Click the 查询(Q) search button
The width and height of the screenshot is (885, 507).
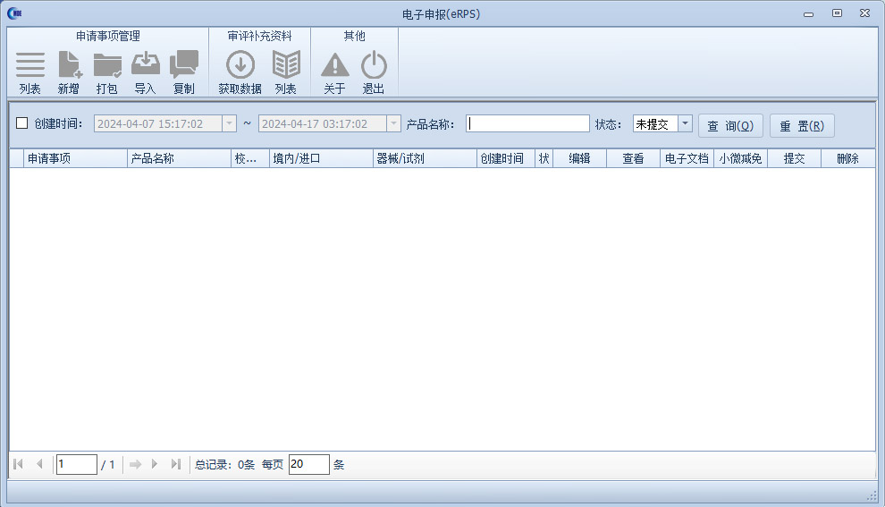click(730, 125)
